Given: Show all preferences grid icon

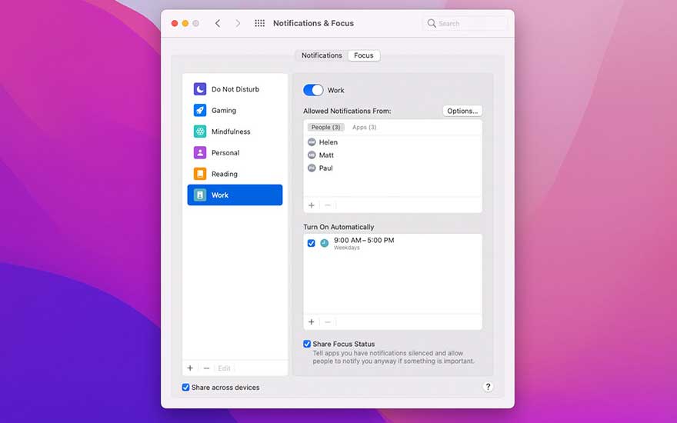Looking at the screenshot, I should 259,23.
